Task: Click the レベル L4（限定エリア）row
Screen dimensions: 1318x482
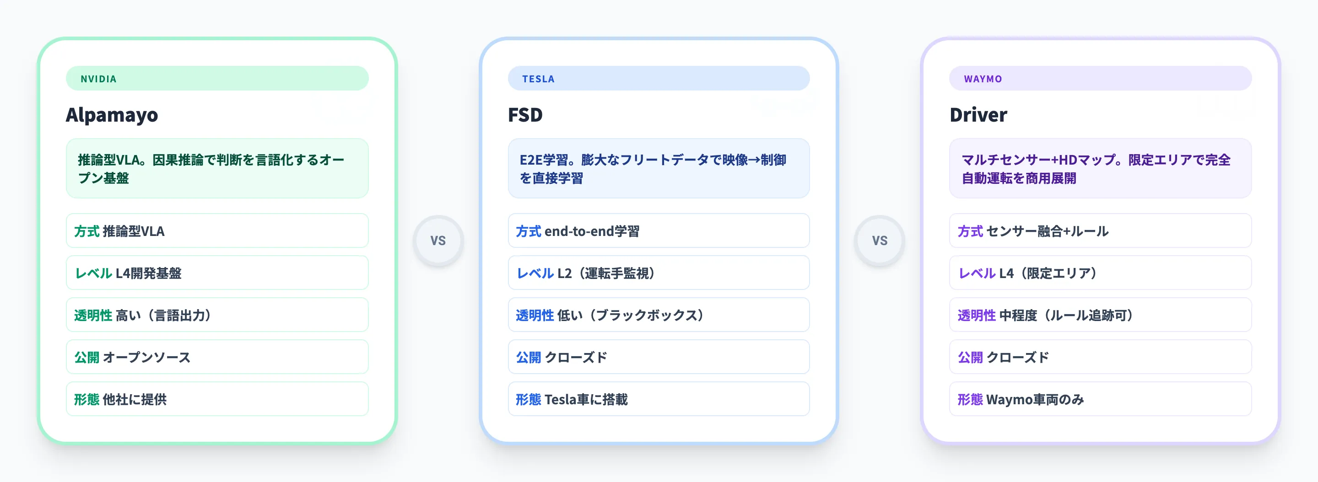Action: [1100, 273]
